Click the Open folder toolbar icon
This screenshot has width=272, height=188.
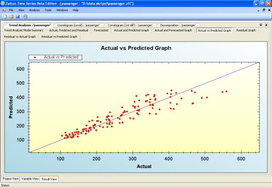(11, 17)
